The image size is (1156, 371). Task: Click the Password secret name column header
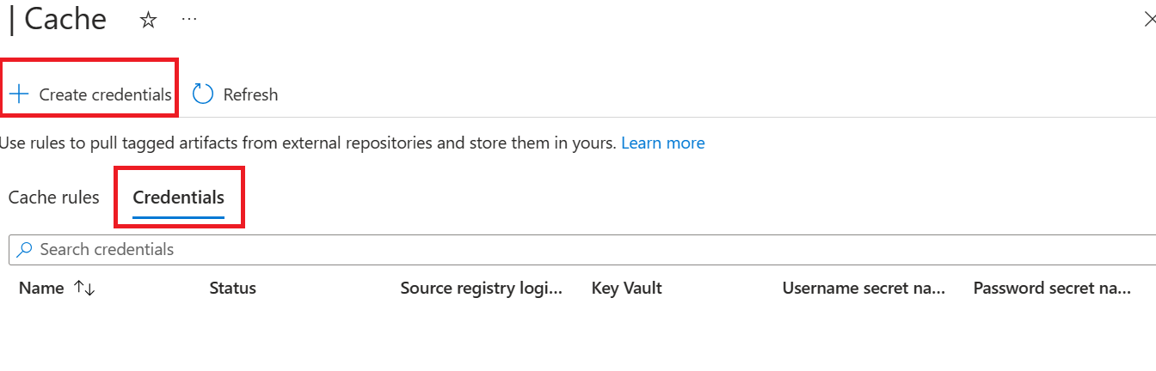coord(1051,289)
